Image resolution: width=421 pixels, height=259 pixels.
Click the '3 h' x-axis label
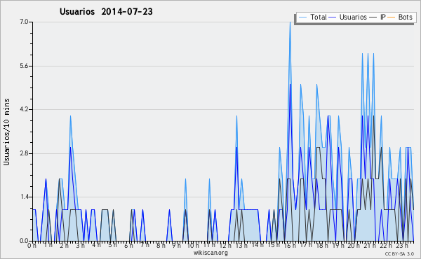click(x=80, y=245)
